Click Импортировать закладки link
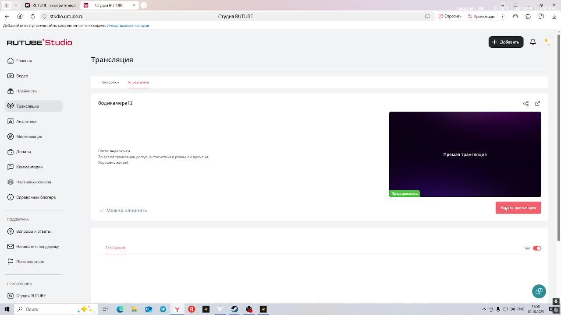This screenshot has width=561, height=315. (x=128, y=25)
